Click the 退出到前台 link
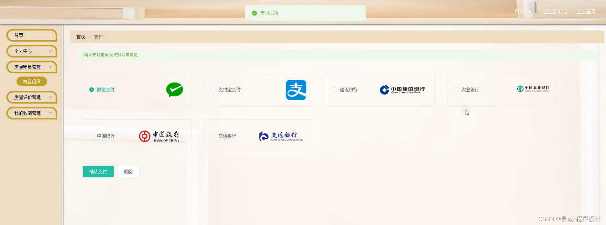Screen dimensions: 606x225 pos(555,12)
